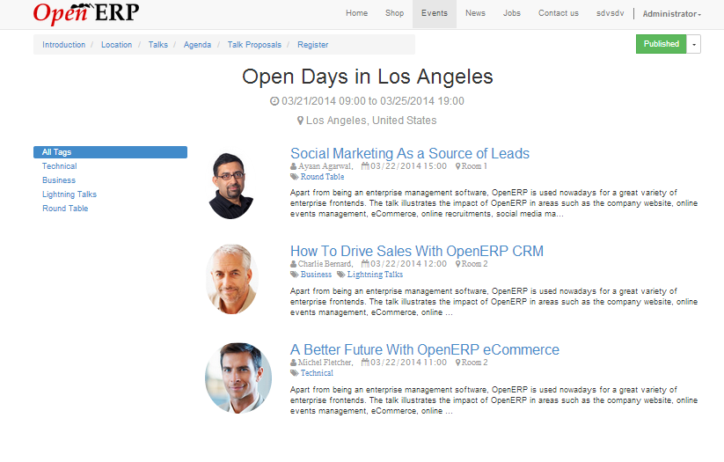Viewport: 724px width, 462px height.
Task: Click the tag icon beside Lightning Talks tag link
Action: coord(340,275)
